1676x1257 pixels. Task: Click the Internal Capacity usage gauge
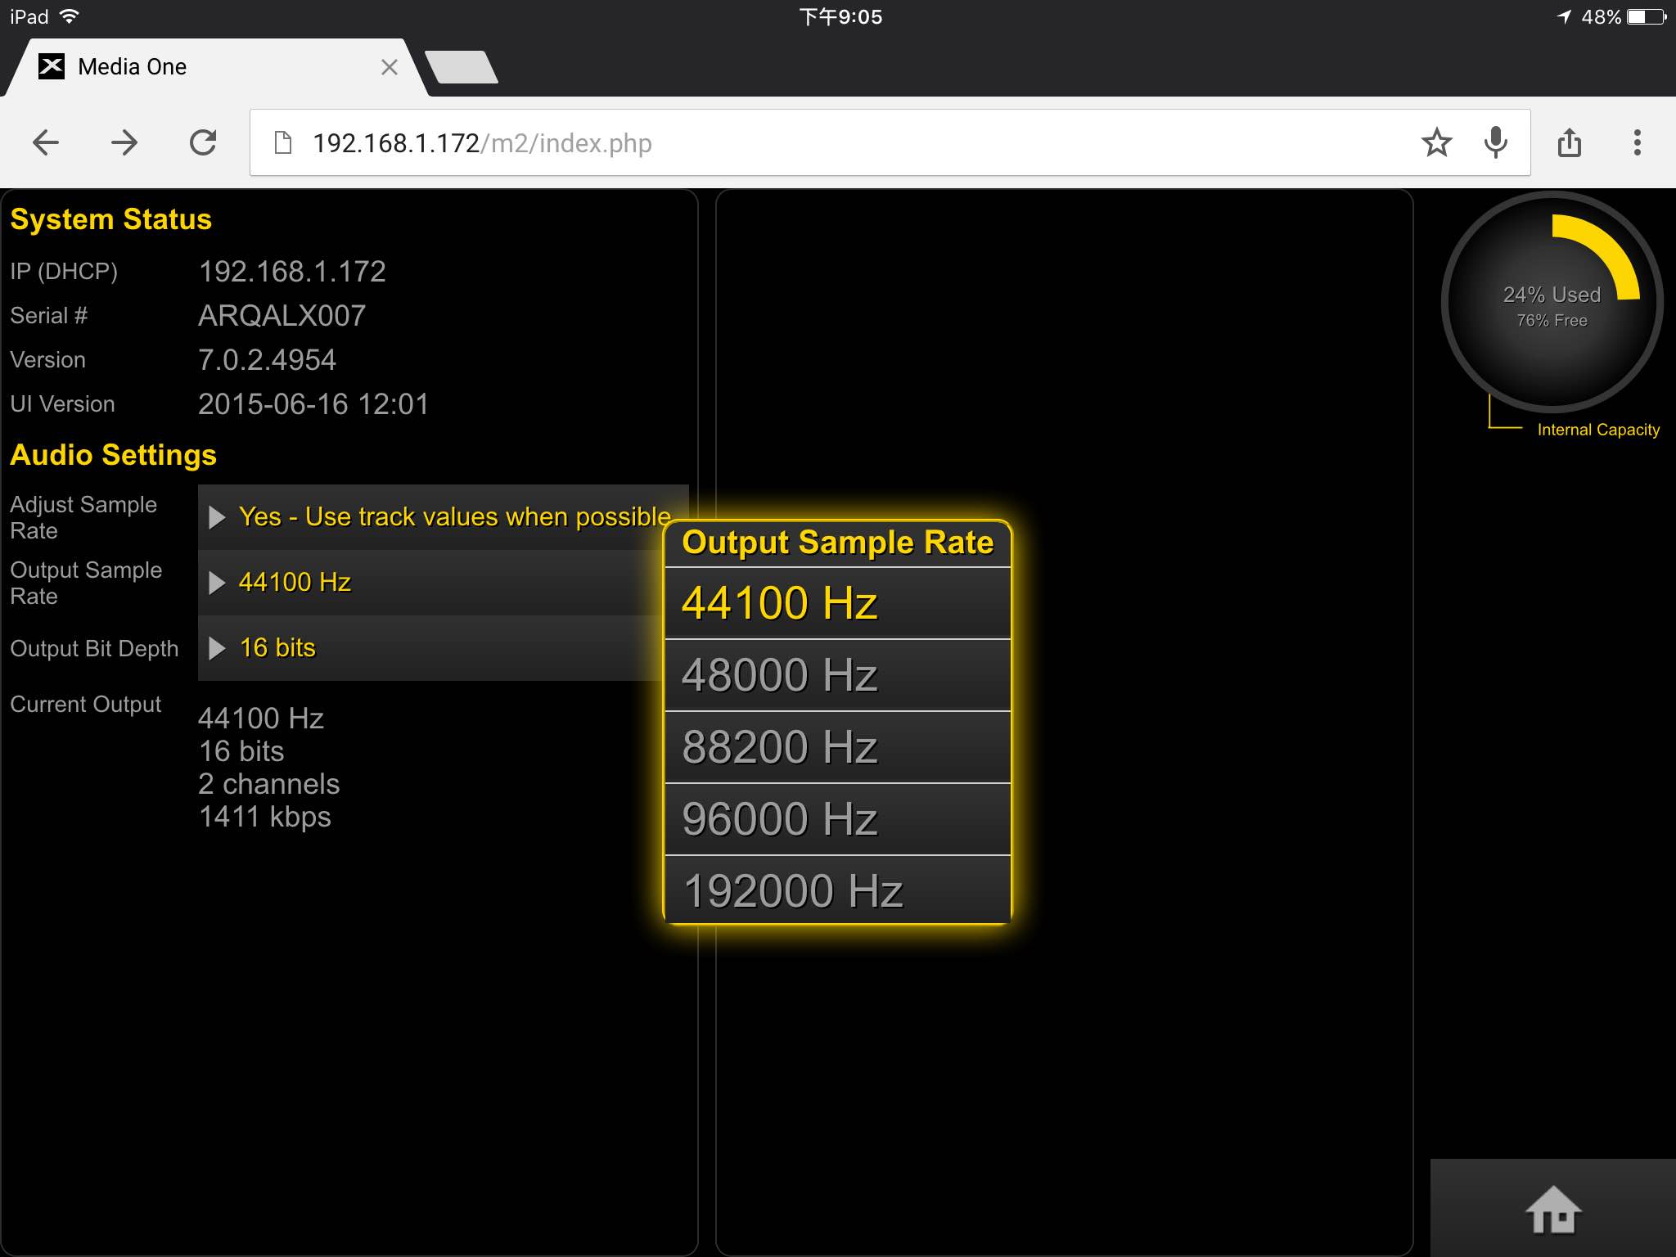[x=1552, y=303]
